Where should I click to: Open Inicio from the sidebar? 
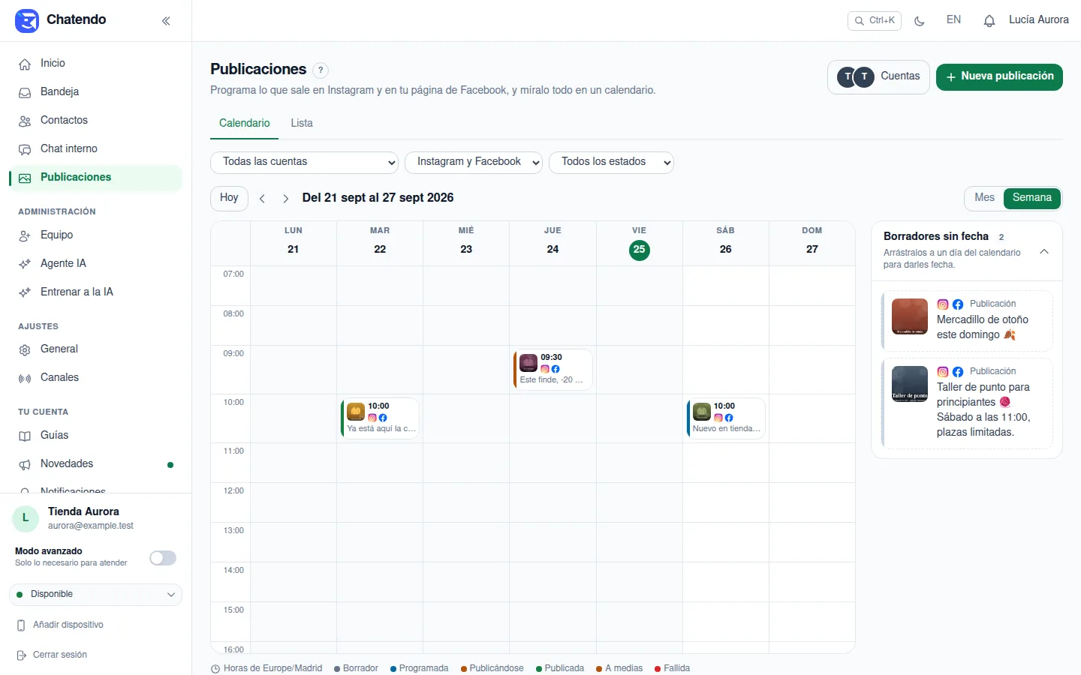click(95, 64)
